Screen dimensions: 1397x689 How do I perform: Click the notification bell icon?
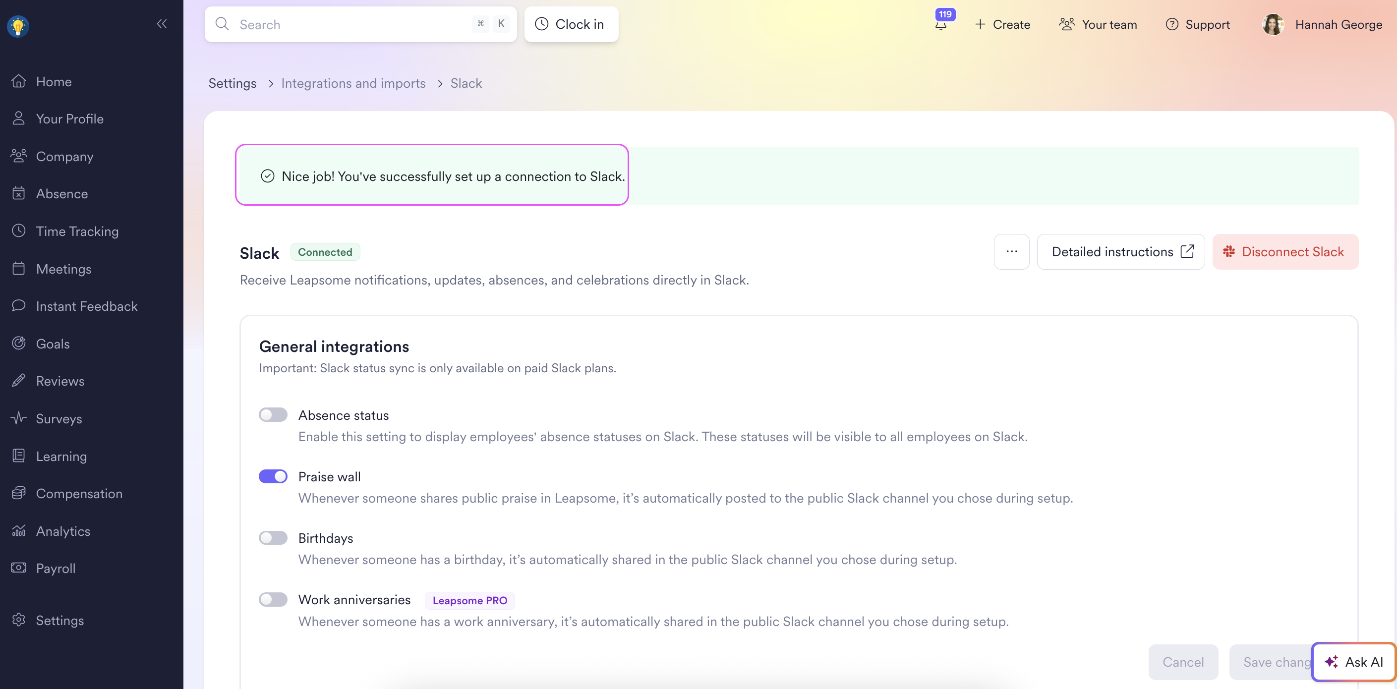point(941,25)
